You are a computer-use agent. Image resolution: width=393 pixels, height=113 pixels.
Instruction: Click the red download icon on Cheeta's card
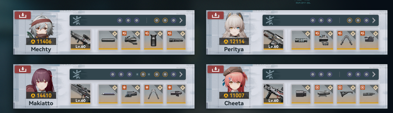click(216, 69)
